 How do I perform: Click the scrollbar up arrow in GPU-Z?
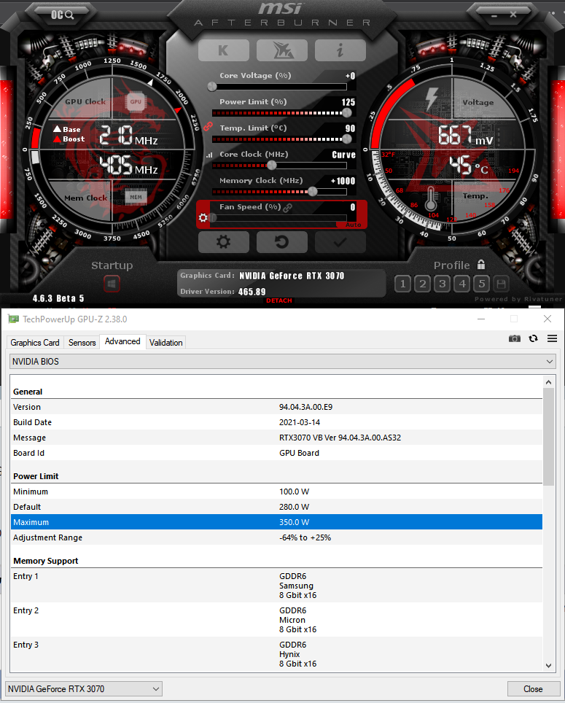tap(548, 382)
